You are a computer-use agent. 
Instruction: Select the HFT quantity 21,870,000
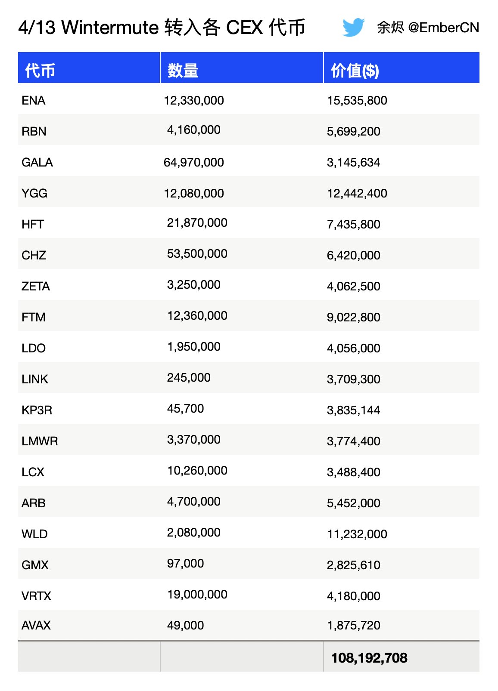point(197,223)
